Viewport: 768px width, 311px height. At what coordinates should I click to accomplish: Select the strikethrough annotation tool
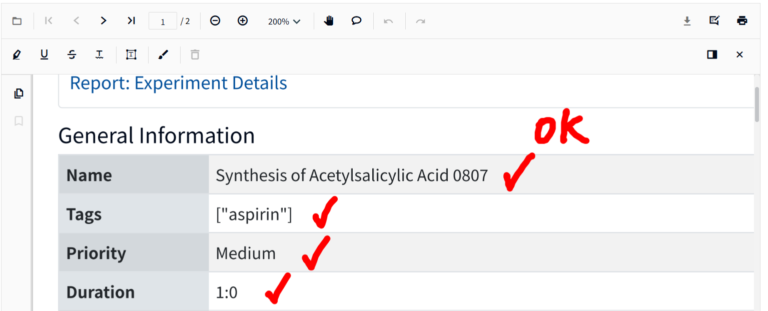(x=72, y=54)
